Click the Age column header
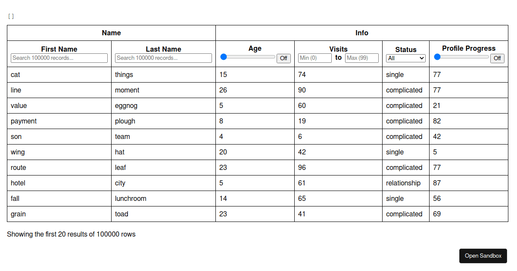The height and width of the screenshot is (271, 517). coord(255,48)
